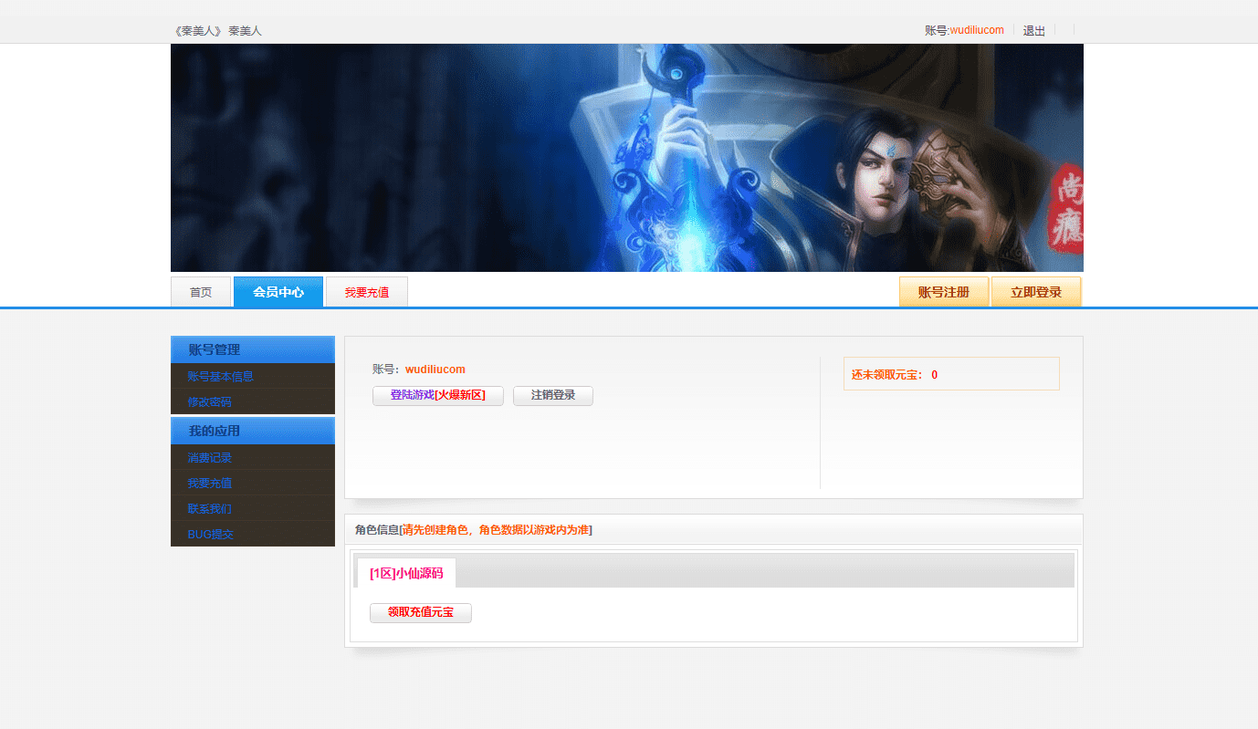
Task: Click the 账号注册 button
Action: (x=944, y=292)
